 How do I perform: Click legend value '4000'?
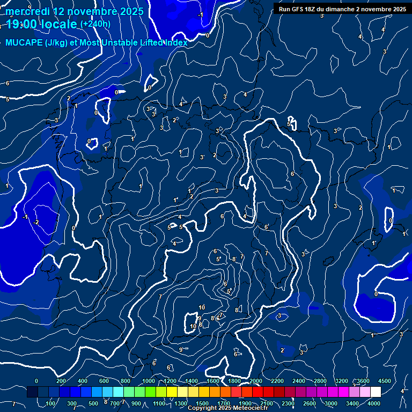(373, 403)
